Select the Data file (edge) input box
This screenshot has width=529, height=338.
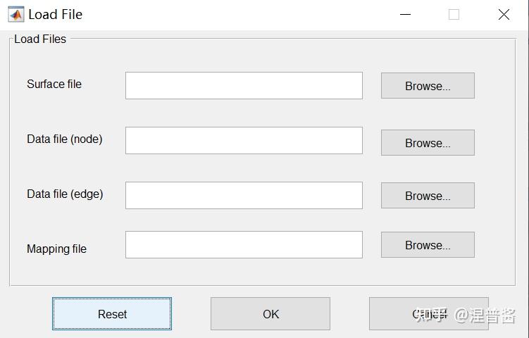click(244, 195)
